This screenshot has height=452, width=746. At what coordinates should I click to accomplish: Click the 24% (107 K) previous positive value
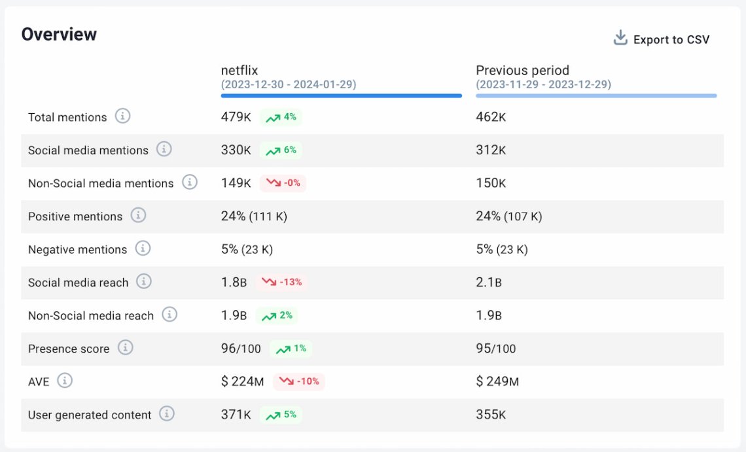coord(508,217)
